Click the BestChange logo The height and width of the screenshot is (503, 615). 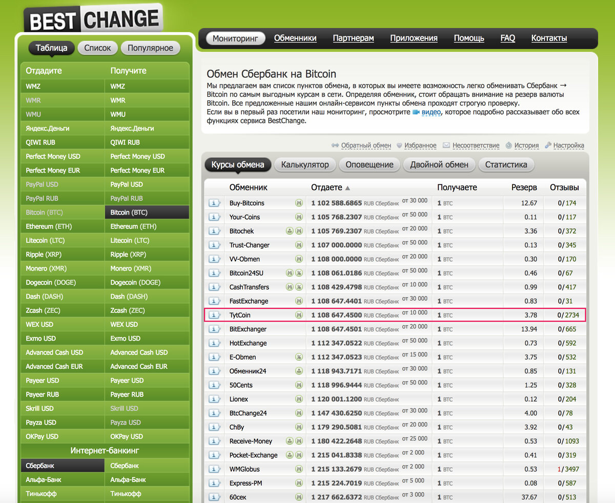click(93, 19)
